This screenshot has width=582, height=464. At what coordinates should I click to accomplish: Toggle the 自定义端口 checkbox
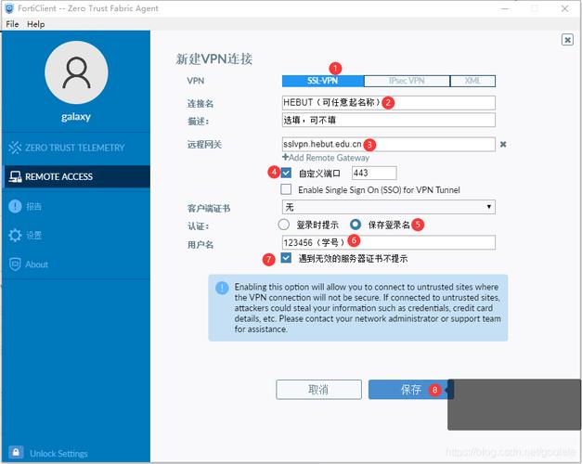(x=286, y=173)
